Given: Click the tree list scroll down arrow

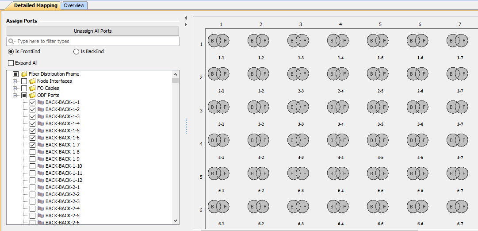Looking at the screenshot, I should (x=176, y=220).
